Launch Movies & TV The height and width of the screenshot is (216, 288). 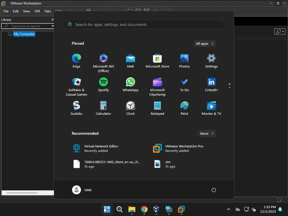click(x=211, y=108)
